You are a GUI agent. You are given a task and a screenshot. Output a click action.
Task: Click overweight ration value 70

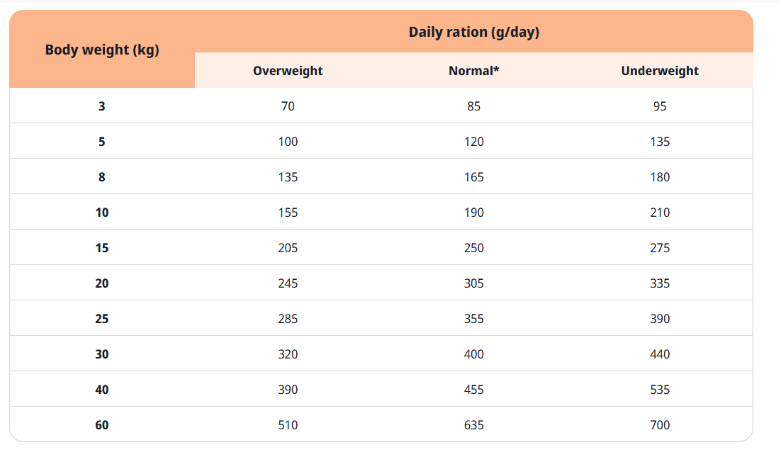(x=288, y=106)
